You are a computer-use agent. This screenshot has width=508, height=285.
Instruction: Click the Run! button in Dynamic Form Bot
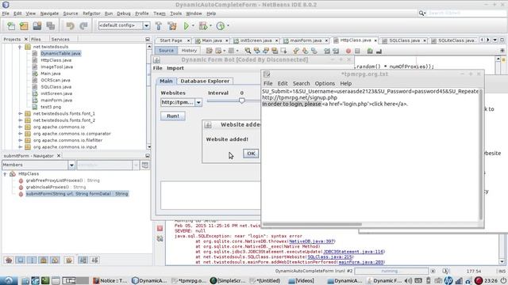coord(173,116)
